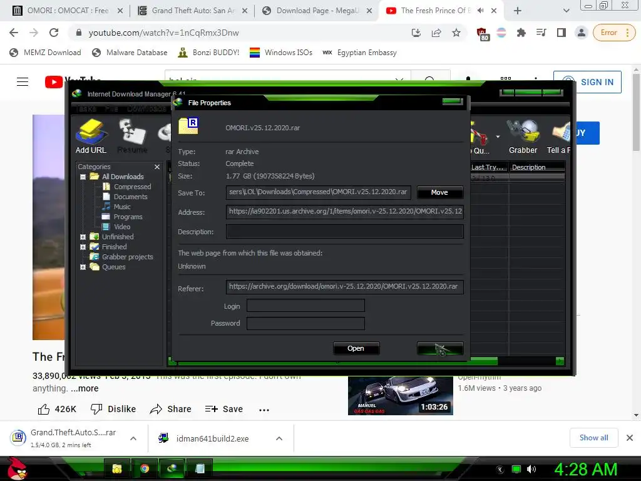
Task: Open options for idman641build2.exe download
Action: 279,438
